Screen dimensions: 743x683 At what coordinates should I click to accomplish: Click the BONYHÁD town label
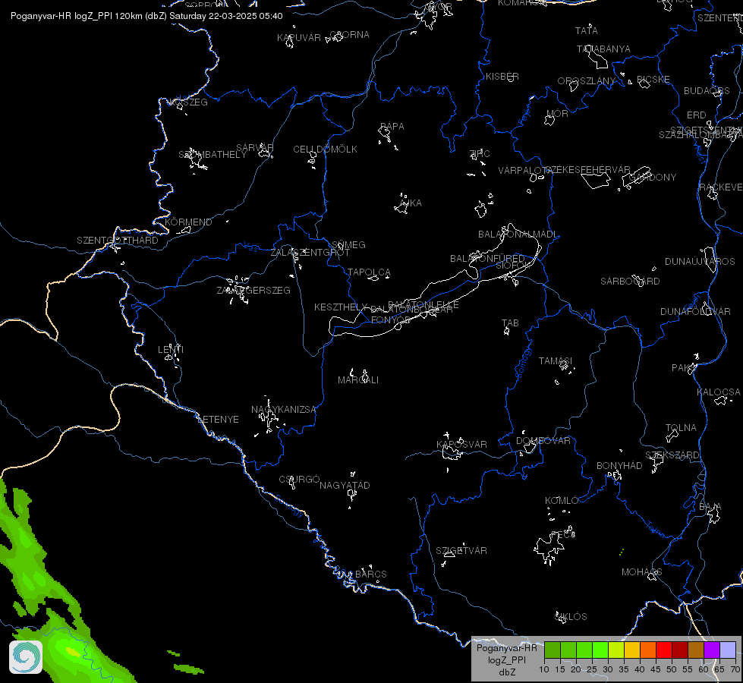pos(619,466)
